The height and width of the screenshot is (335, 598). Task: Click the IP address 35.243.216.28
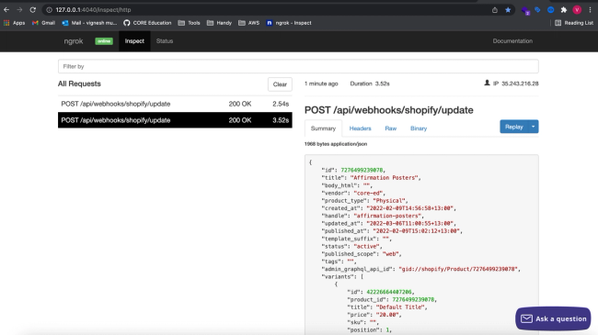[520, 84]
